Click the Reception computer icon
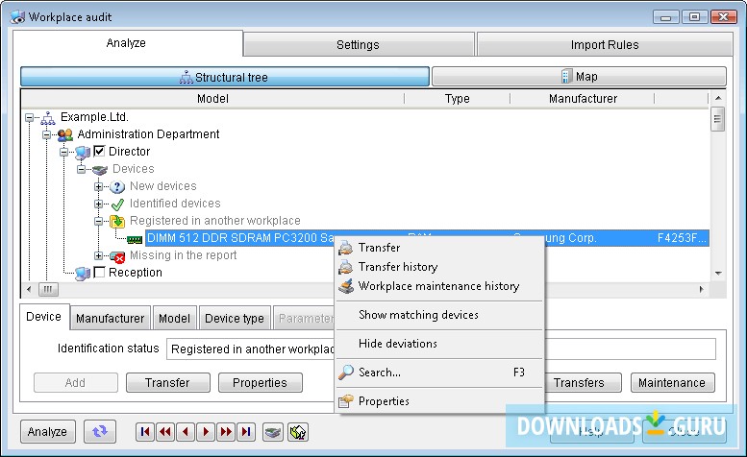Screen dimensions: 747x457 tap(83, 274)
